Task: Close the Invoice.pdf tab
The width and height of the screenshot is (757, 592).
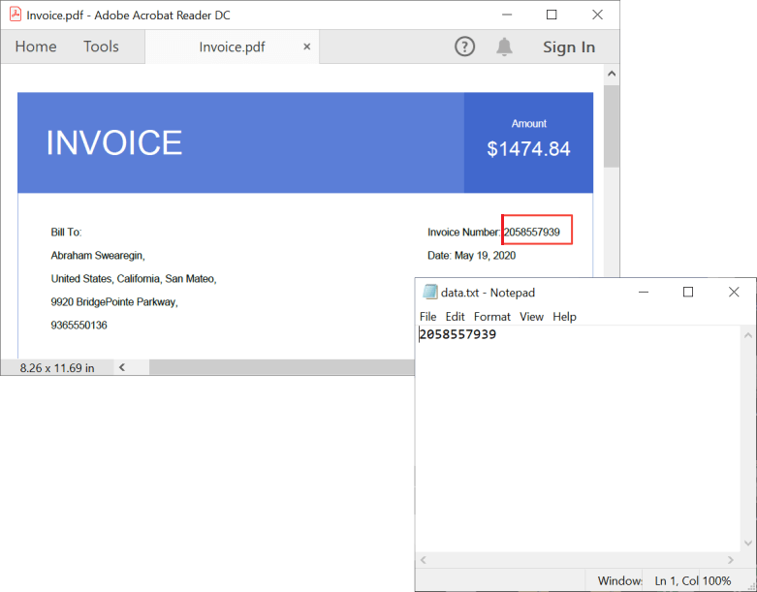Action: point(307,47)
